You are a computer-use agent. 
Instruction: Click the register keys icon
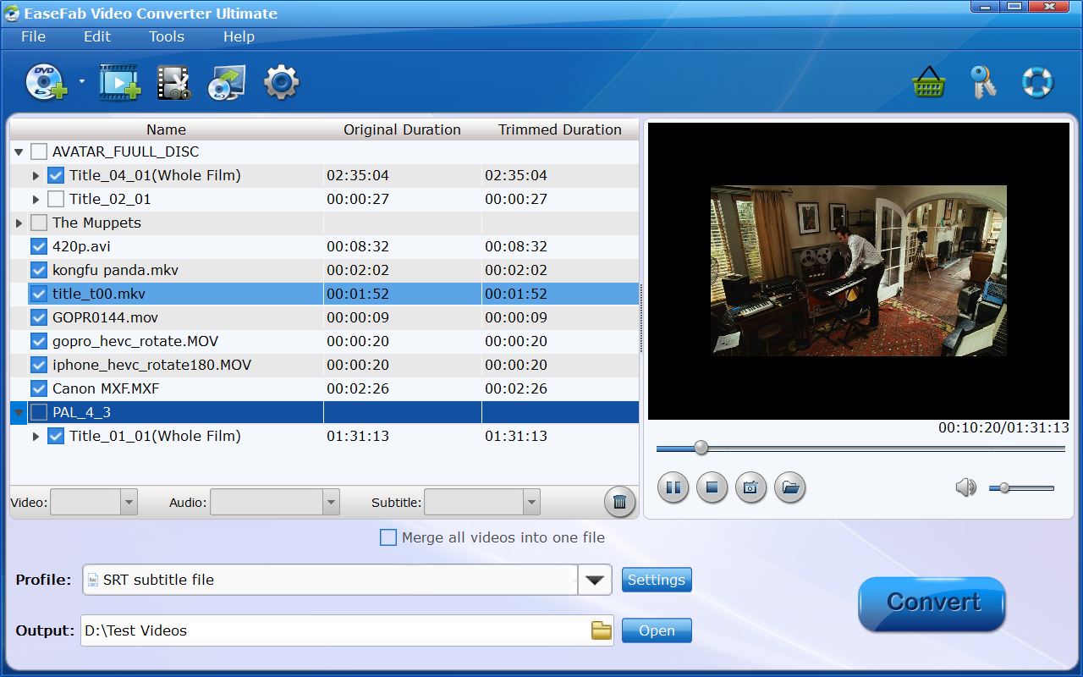982,82
